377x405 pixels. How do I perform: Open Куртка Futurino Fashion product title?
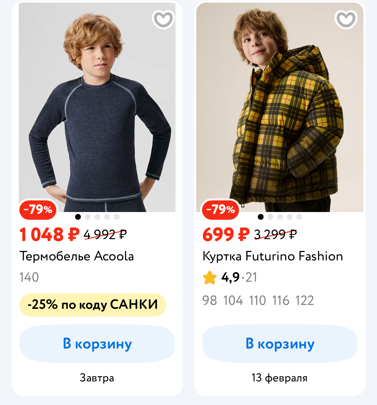click(273, 256)
